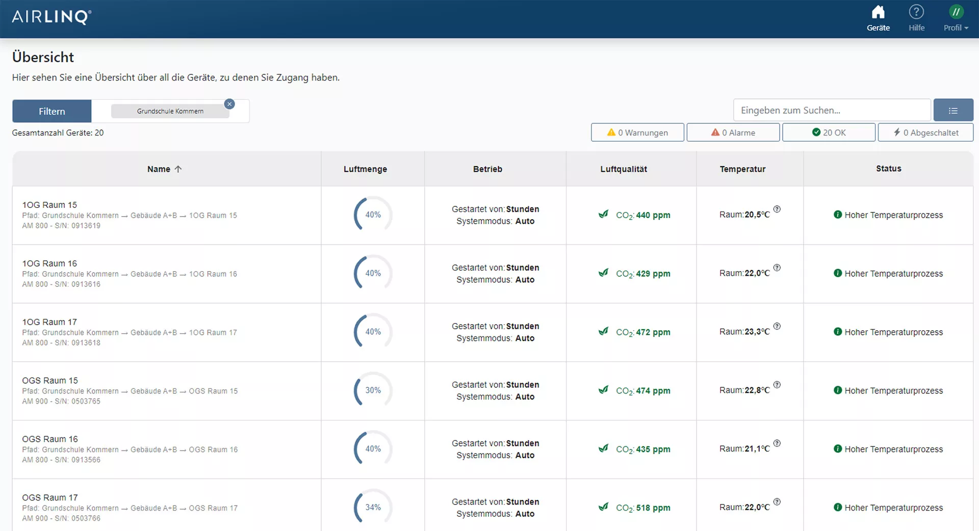This screenshot has width=979, height=531.
Task: Click air quality leaf icon for OGS Raum 15
Action: point(603,390)
